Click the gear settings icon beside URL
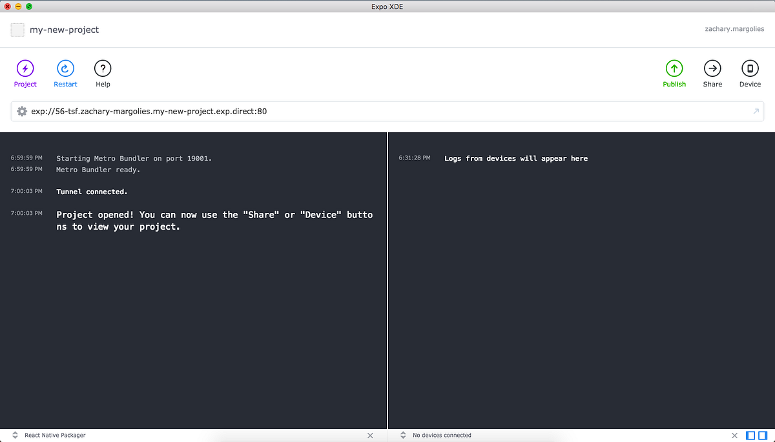 tap(22, 111)
